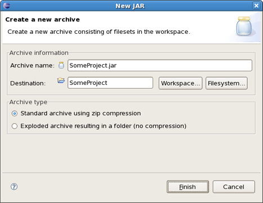Click Finish to create the archive

click(188, 187)
